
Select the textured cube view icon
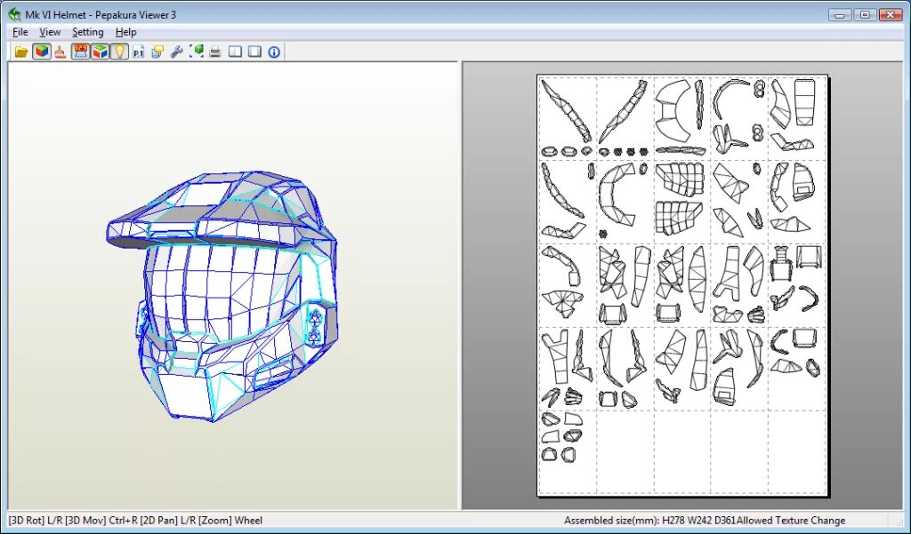tap(40, 51)
